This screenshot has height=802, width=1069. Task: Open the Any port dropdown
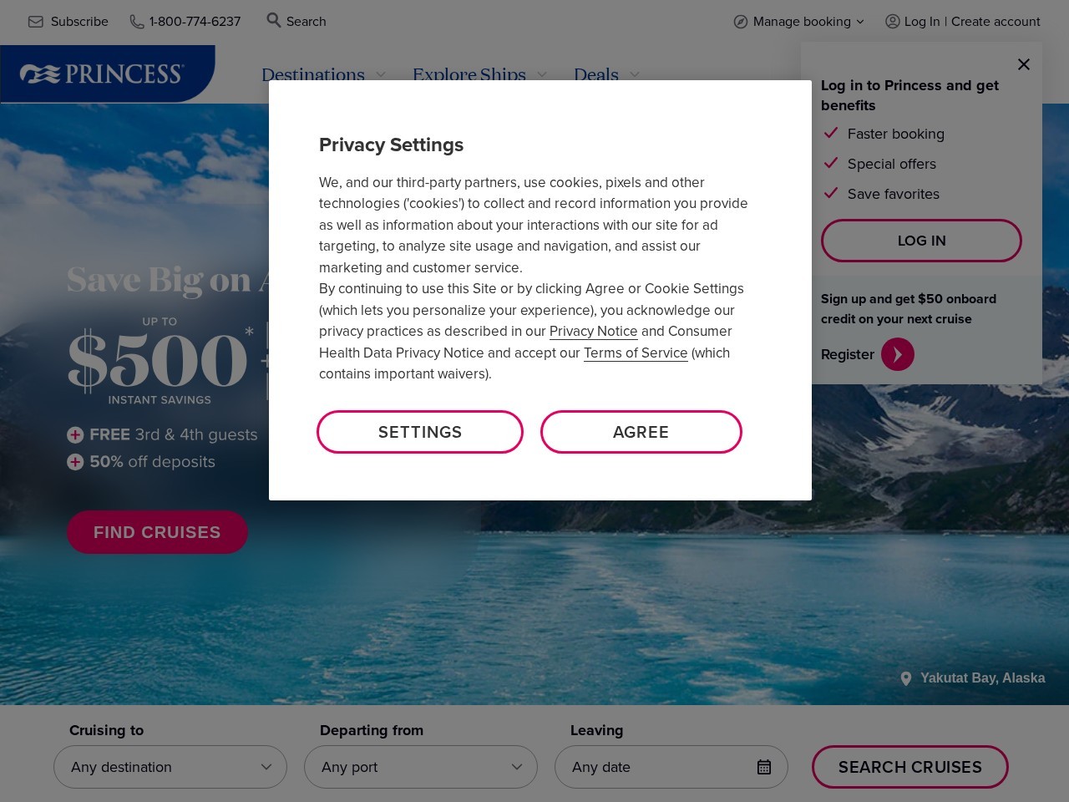(421, 767)
